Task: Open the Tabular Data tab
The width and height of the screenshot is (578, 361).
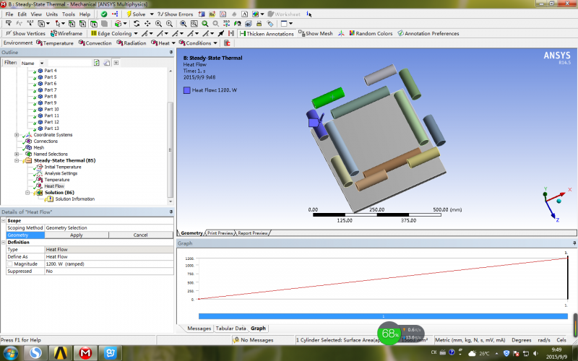Action: [230, 329]
